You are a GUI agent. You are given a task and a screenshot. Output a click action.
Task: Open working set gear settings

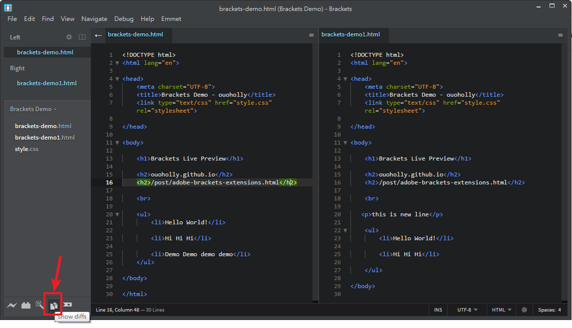pyautogui.click(x=69, y=37)
